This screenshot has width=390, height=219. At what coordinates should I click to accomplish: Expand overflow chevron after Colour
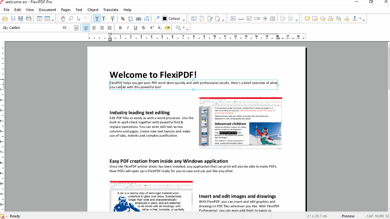184,20
